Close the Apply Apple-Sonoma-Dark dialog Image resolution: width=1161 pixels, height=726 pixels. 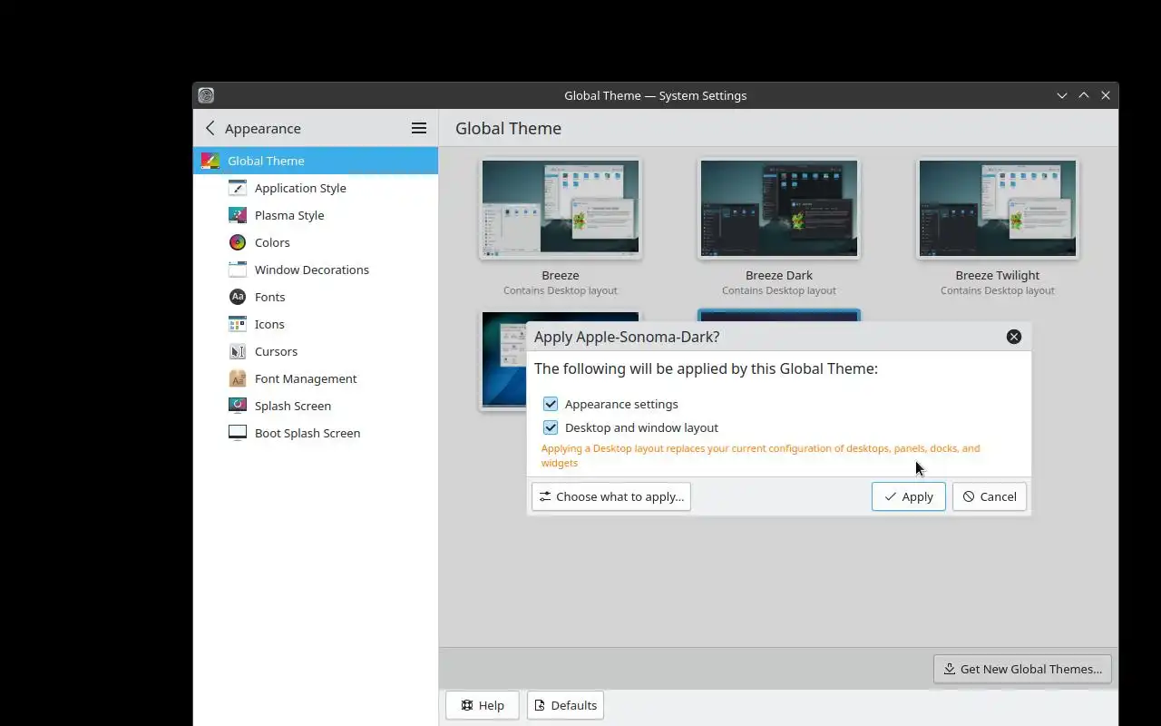pos(1014,337)
